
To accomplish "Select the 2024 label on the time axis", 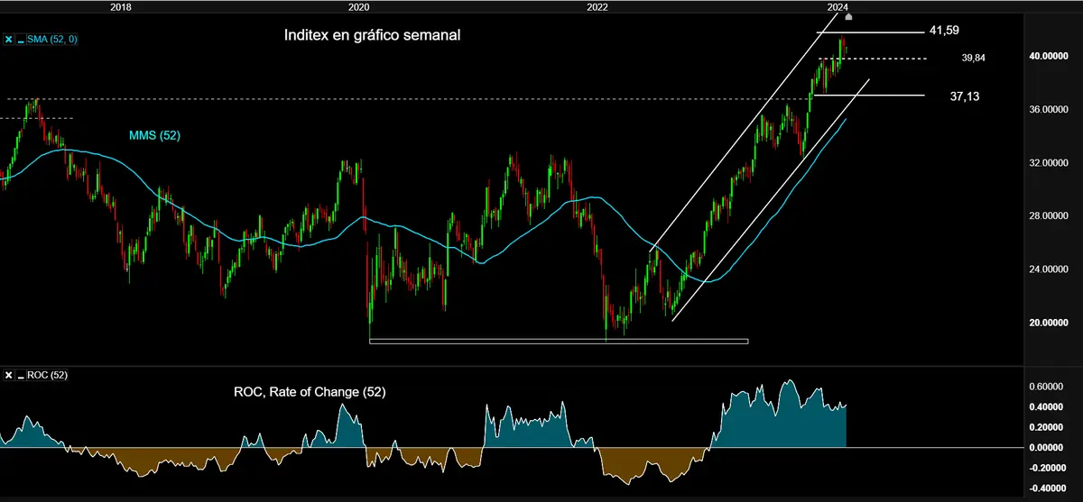I will tap(838, 6).
